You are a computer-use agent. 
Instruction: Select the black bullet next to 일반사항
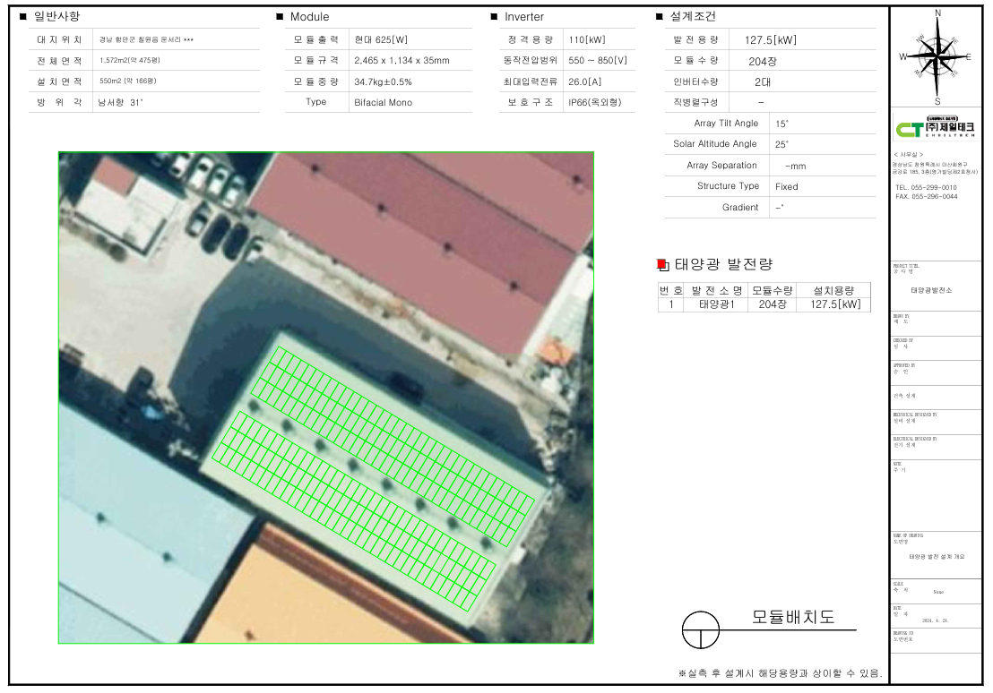(23, 17)
